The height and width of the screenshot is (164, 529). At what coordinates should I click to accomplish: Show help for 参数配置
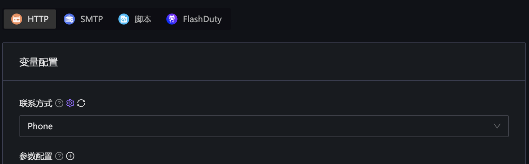59,156
